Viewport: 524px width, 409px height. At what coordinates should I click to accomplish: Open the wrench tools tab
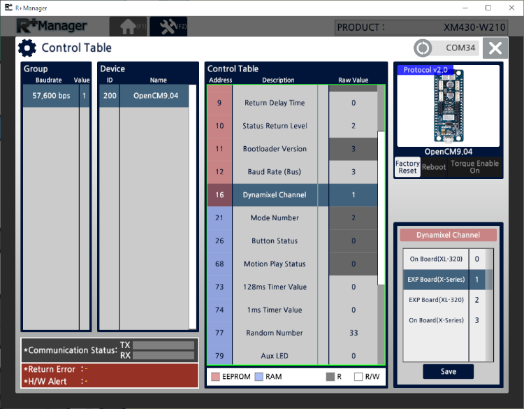(168, 27)
